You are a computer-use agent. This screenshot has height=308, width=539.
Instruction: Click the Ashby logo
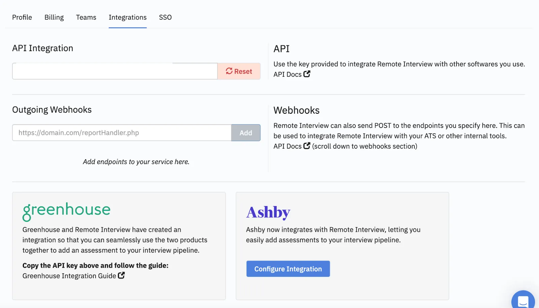268,213
